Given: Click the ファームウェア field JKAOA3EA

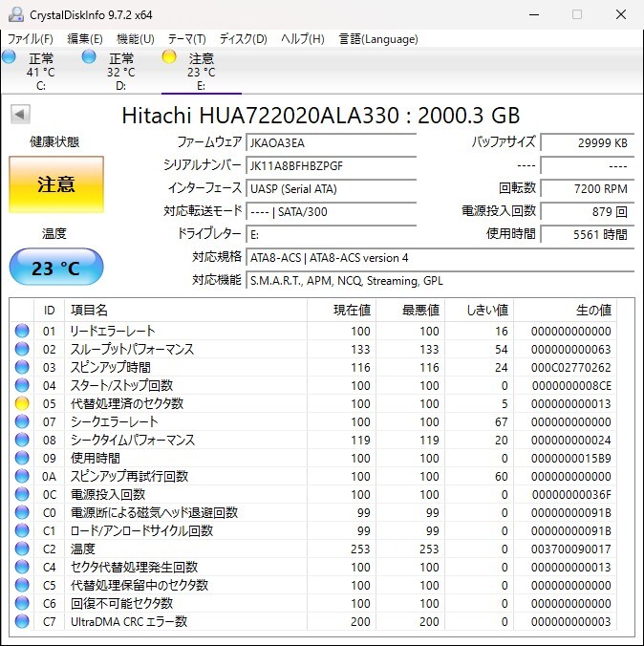Looking at the screenshot, I should coord(331,142).
